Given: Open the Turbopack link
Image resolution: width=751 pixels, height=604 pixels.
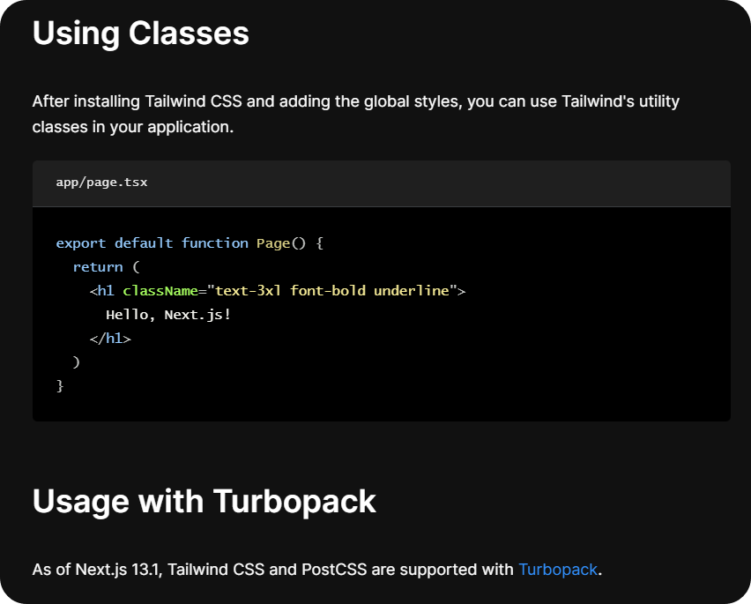Looking at the screenshot, I should pyautogui.click(x=557, y=570).
